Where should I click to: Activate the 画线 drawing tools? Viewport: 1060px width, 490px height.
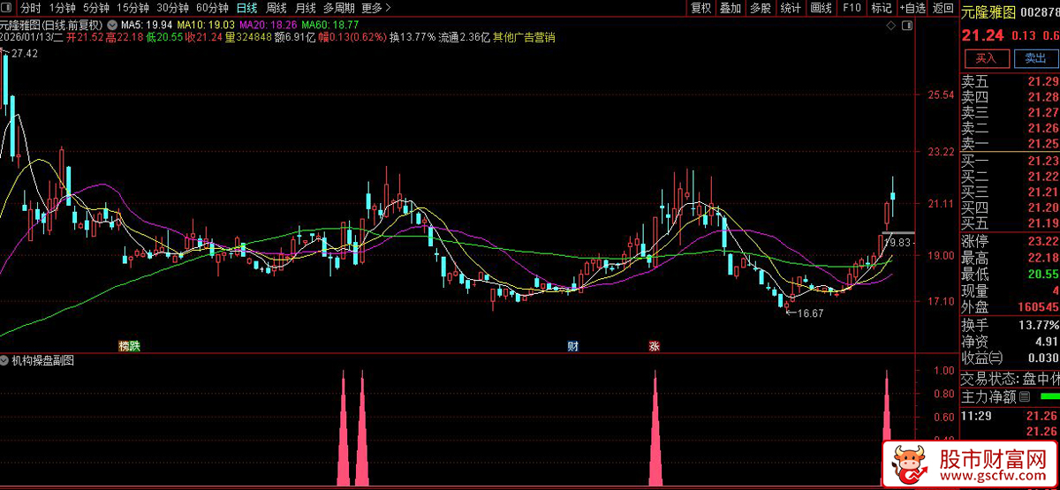(821, 7)
